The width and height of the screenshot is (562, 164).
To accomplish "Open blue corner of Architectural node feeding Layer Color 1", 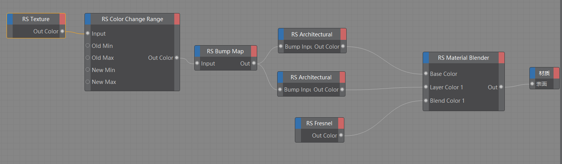I will 281,77.
